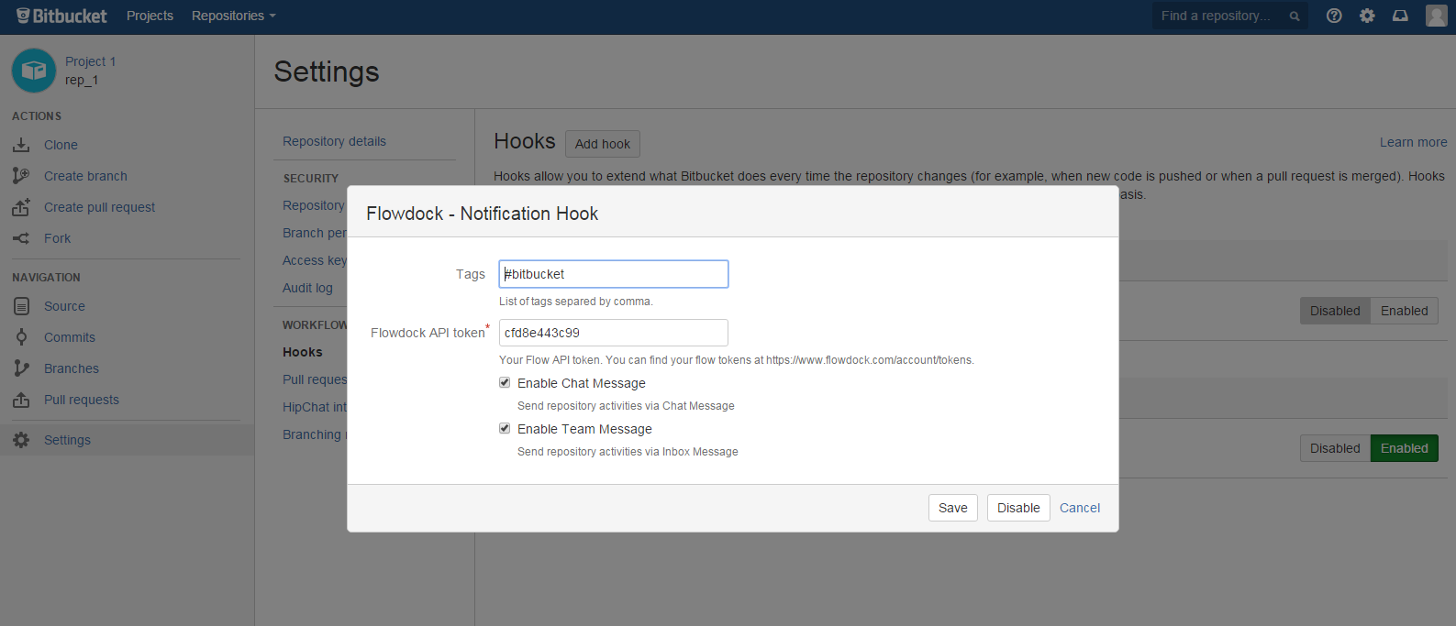Open the user avatar menu
1456x626 pixels.
1437,16
